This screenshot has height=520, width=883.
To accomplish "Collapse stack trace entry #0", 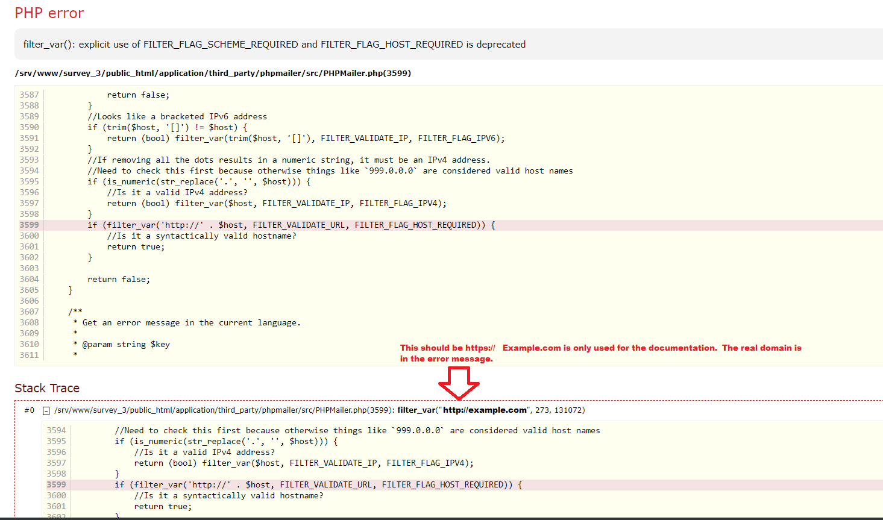I will 46,411.
